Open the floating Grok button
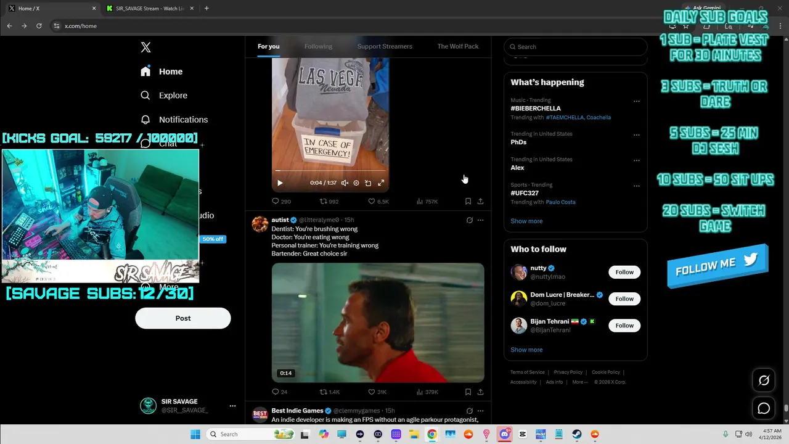This screenshot has height=444, width=789. point(764,380)
